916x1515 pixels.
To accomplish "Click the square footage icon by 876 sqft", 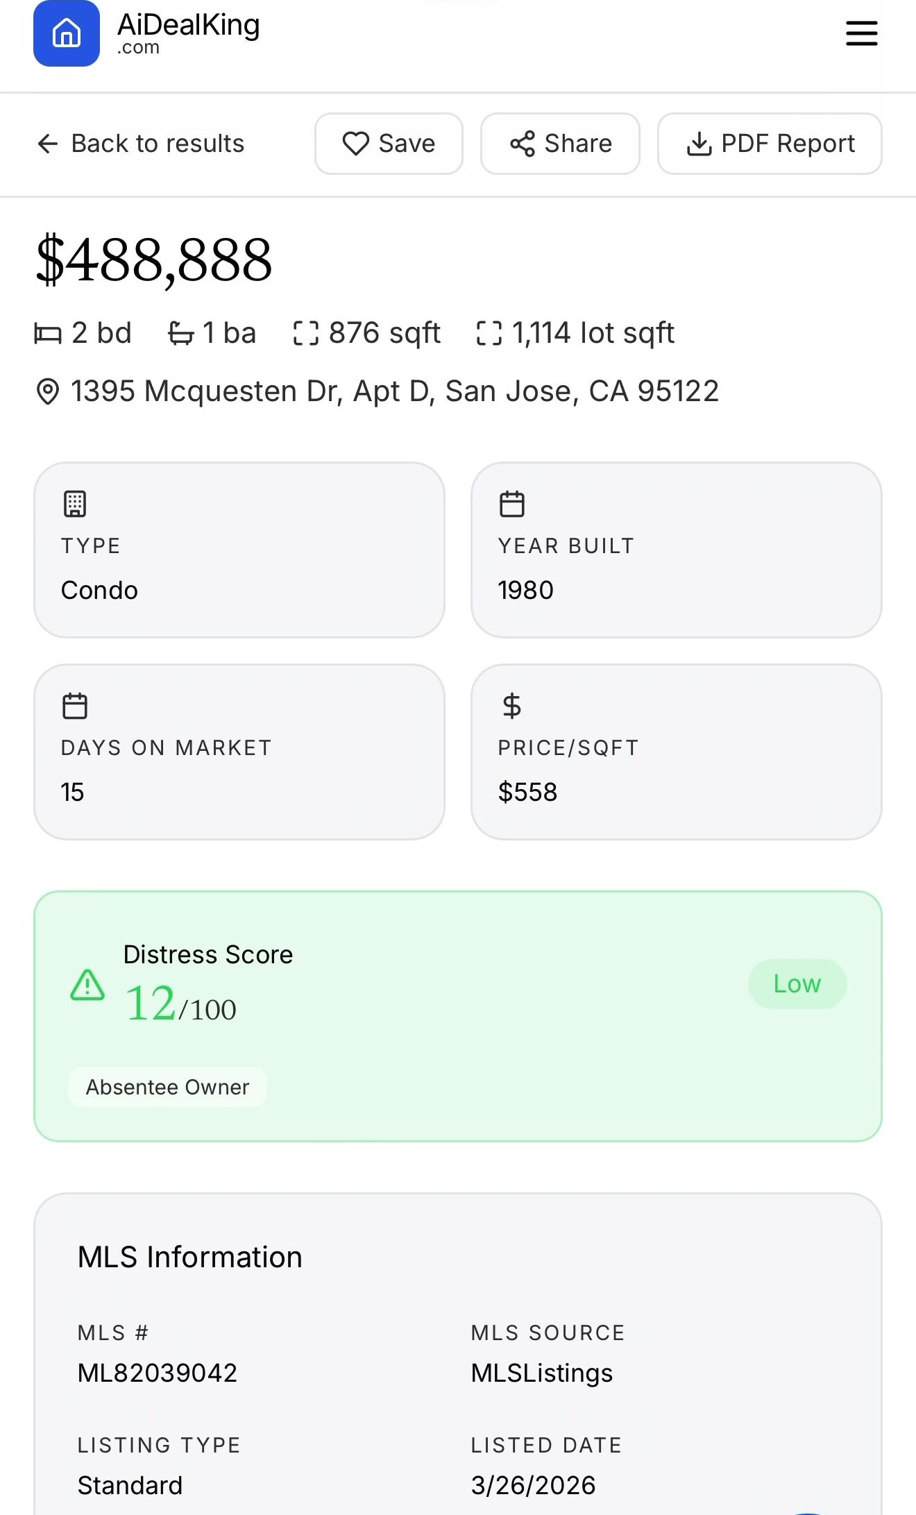I will point(306,333).
